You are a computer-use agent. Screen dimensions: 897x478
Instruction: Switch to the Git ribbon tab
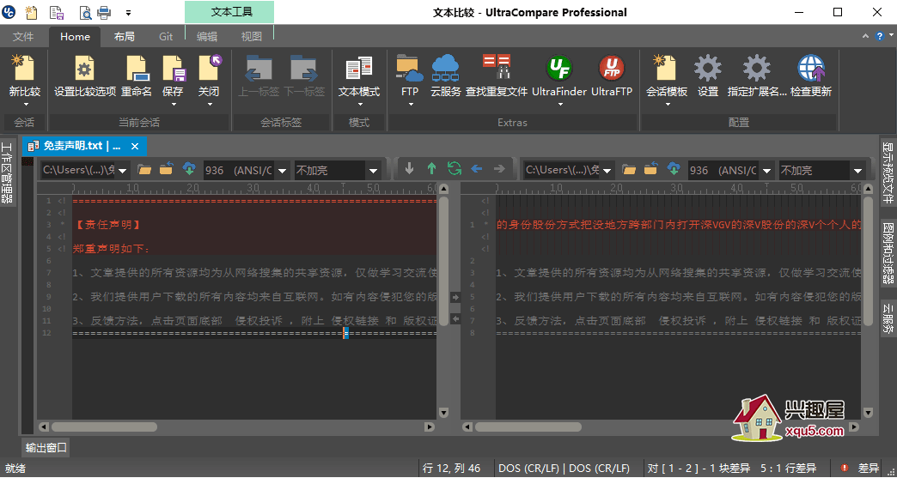pos(166,37)
